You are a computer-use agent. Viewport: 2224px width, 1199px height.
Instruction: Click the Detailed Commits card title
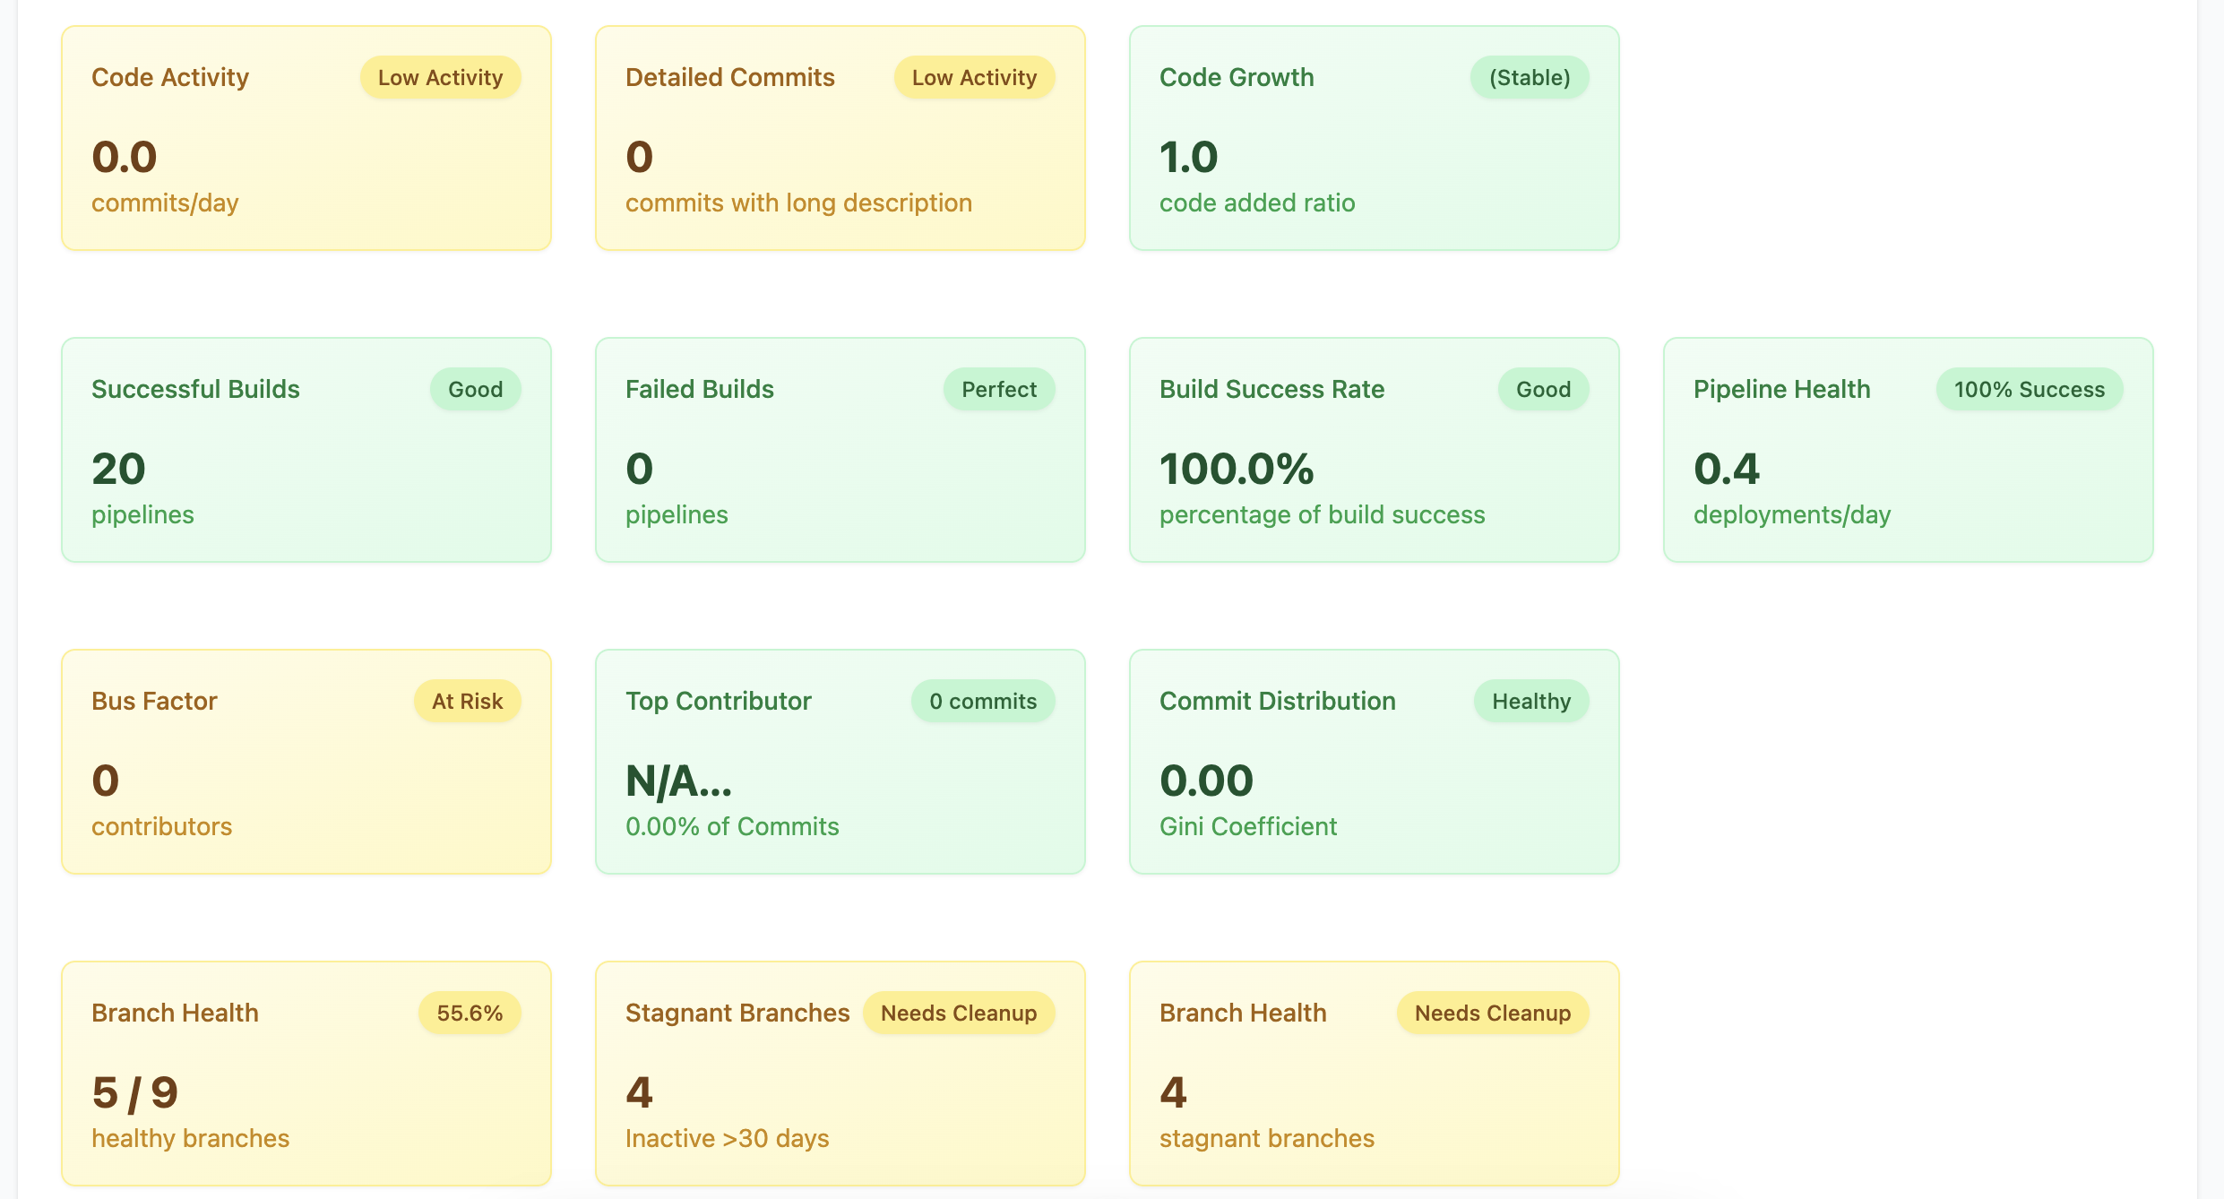point(730,77)
